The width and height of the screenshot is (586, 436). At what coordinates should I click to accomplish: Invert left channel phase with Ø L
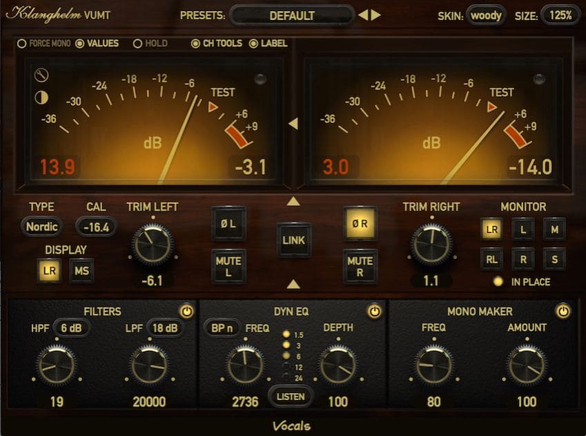[228, 223]
